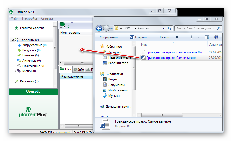232x141 pixels.
Task: Open the Featured Content star item
Action: [29, 28]
